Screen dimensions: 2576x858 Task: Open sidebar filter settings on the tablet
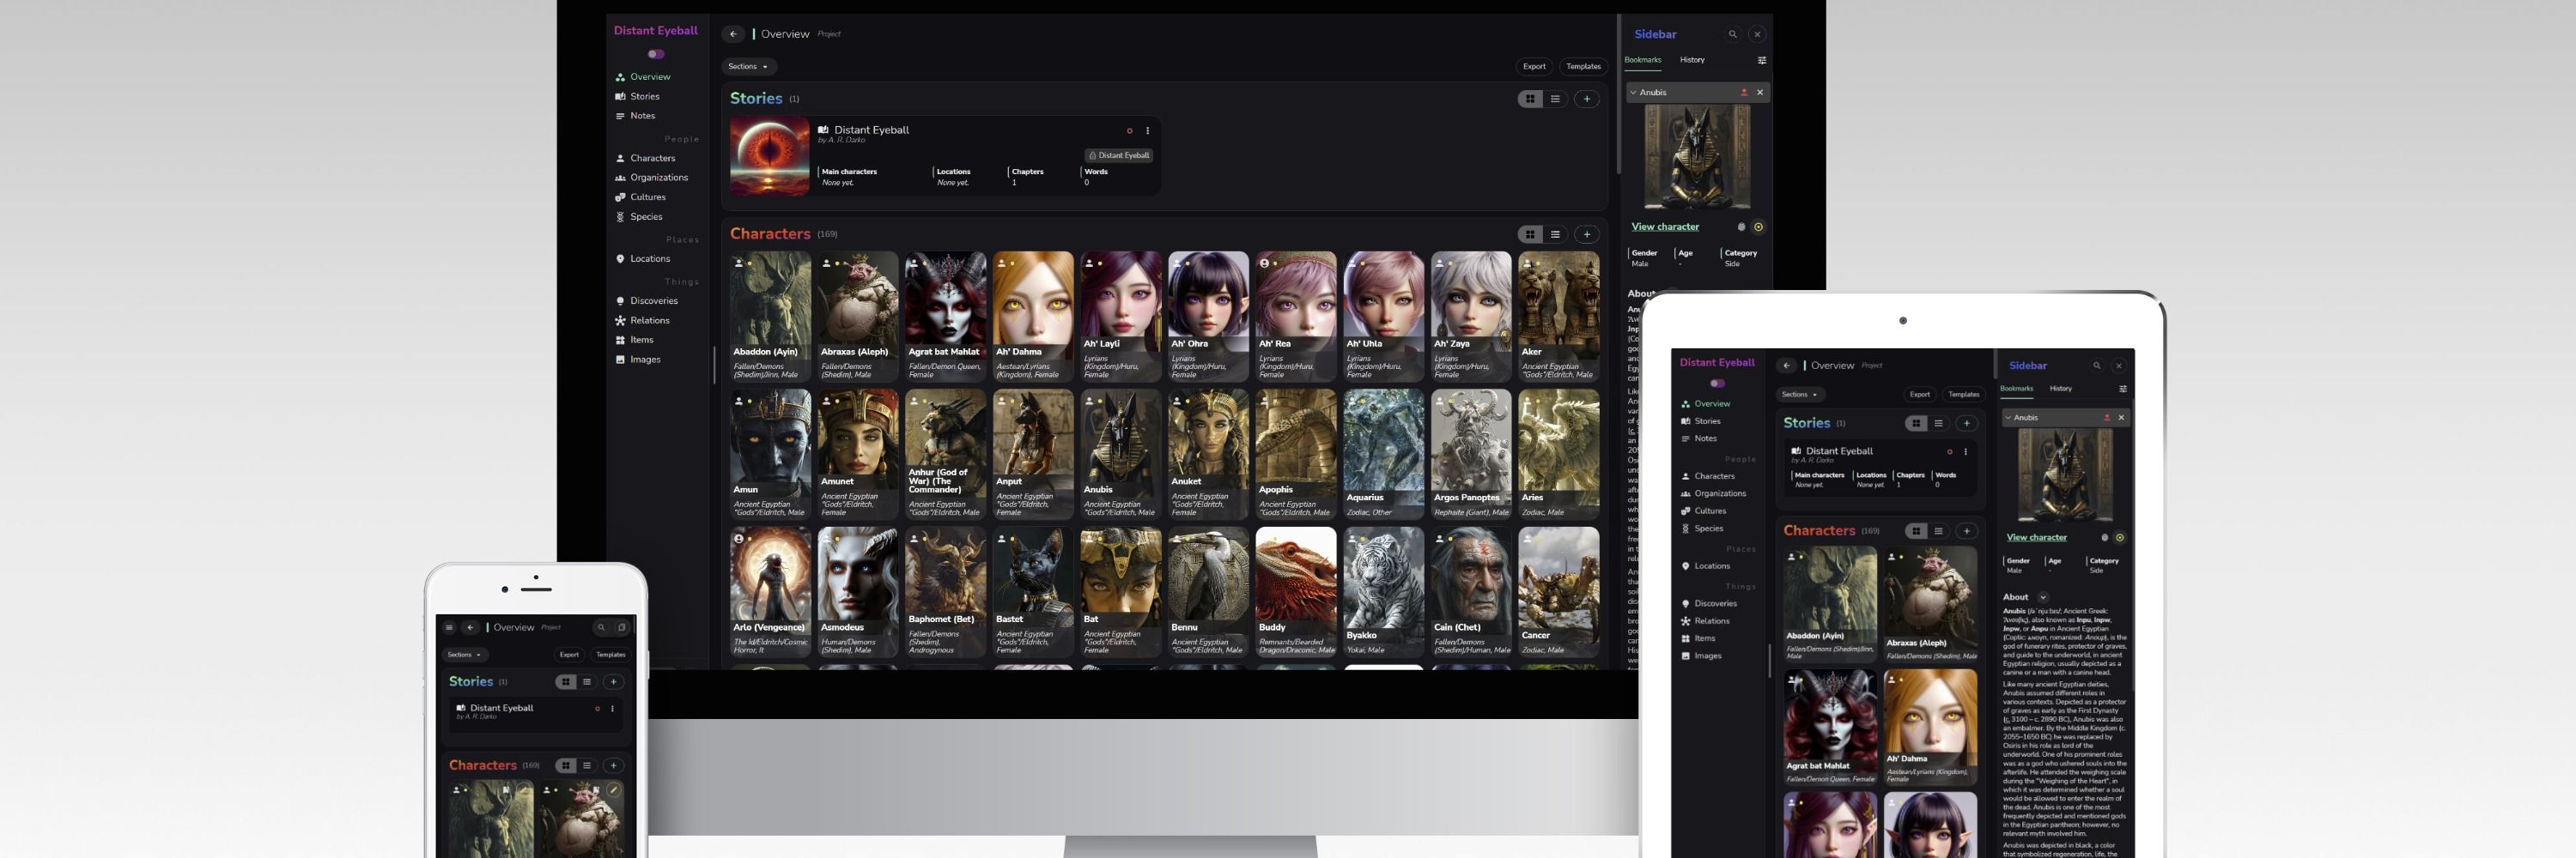(2123, 389)
